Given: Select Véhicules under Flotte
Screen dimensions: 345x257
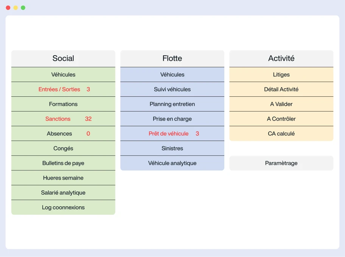Looking at the screenshot, I should pyautogui.click(x=172, y=74).
